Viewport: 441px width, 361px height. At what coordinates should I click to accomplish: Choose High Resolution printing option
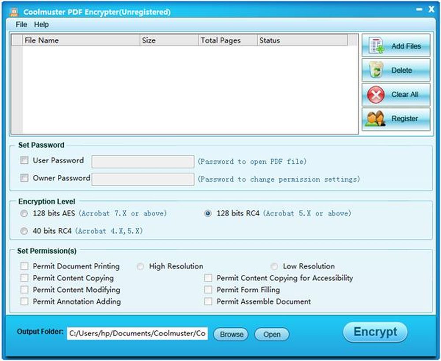pos(140,266)
